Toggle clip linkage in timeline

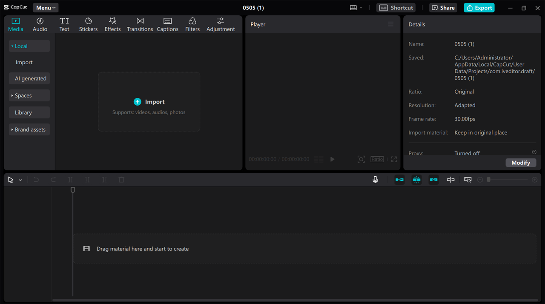pos(433,180)
